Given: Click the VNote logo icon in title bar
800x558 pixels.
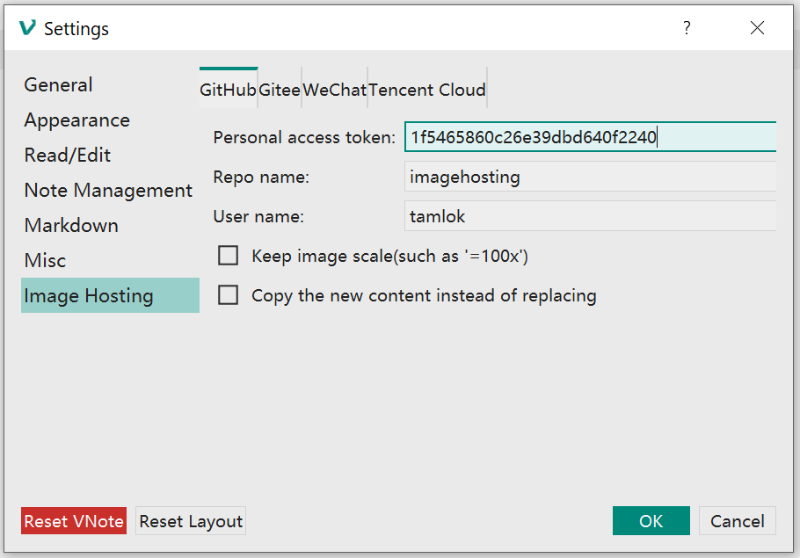Looking at the screenshot, I should tap(27, 27).
